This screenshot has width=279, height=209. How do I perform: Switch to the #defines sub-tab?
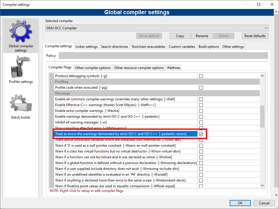coord(174,68)
